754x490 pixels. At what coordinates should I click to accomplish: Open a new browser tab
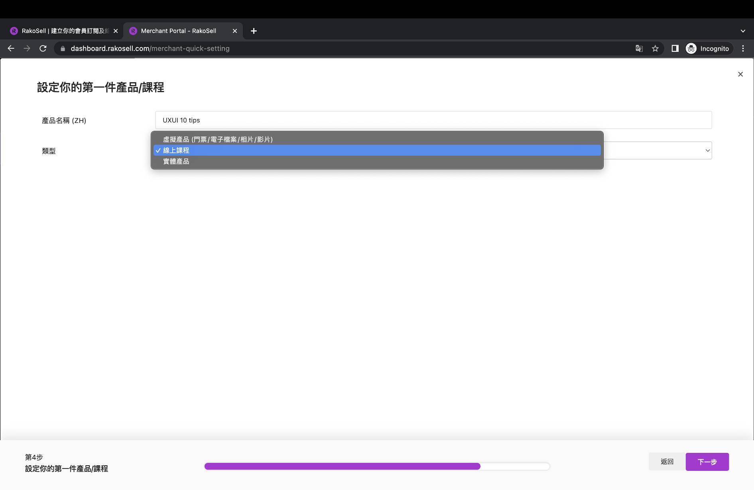coord(254,31)
